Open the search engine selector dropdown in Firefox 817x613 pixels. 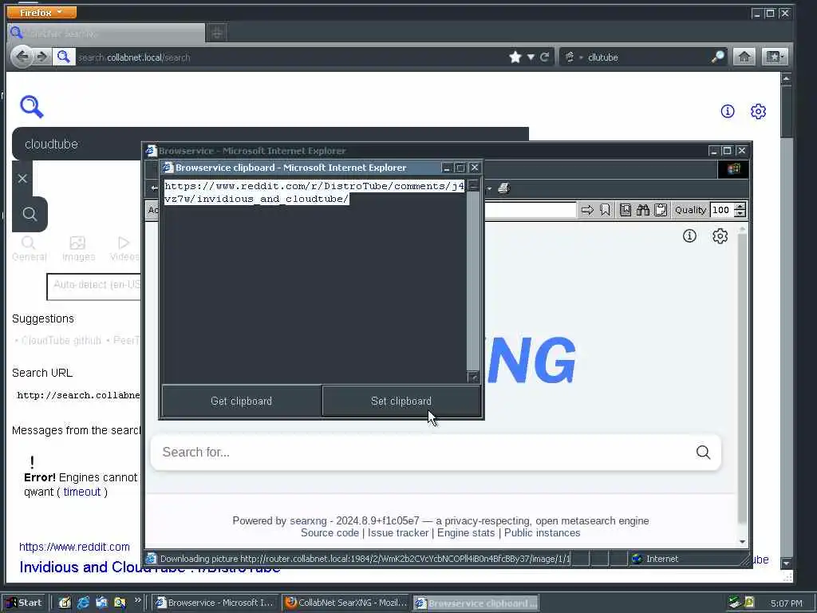[573, 57]
